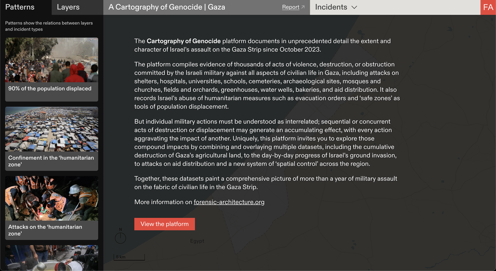
Task: Click the 5 km map scale bar
Action: (129, 257)
